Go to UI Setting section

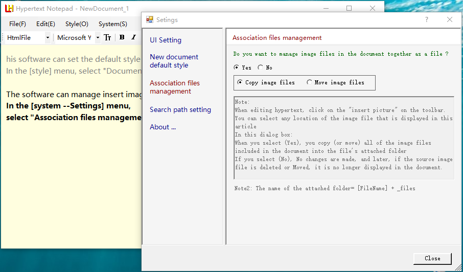(x=166, y=40)
